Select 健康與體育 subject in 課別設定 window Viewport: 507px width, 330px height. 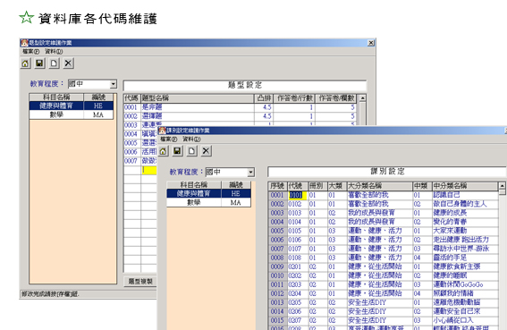click(194, 193)
